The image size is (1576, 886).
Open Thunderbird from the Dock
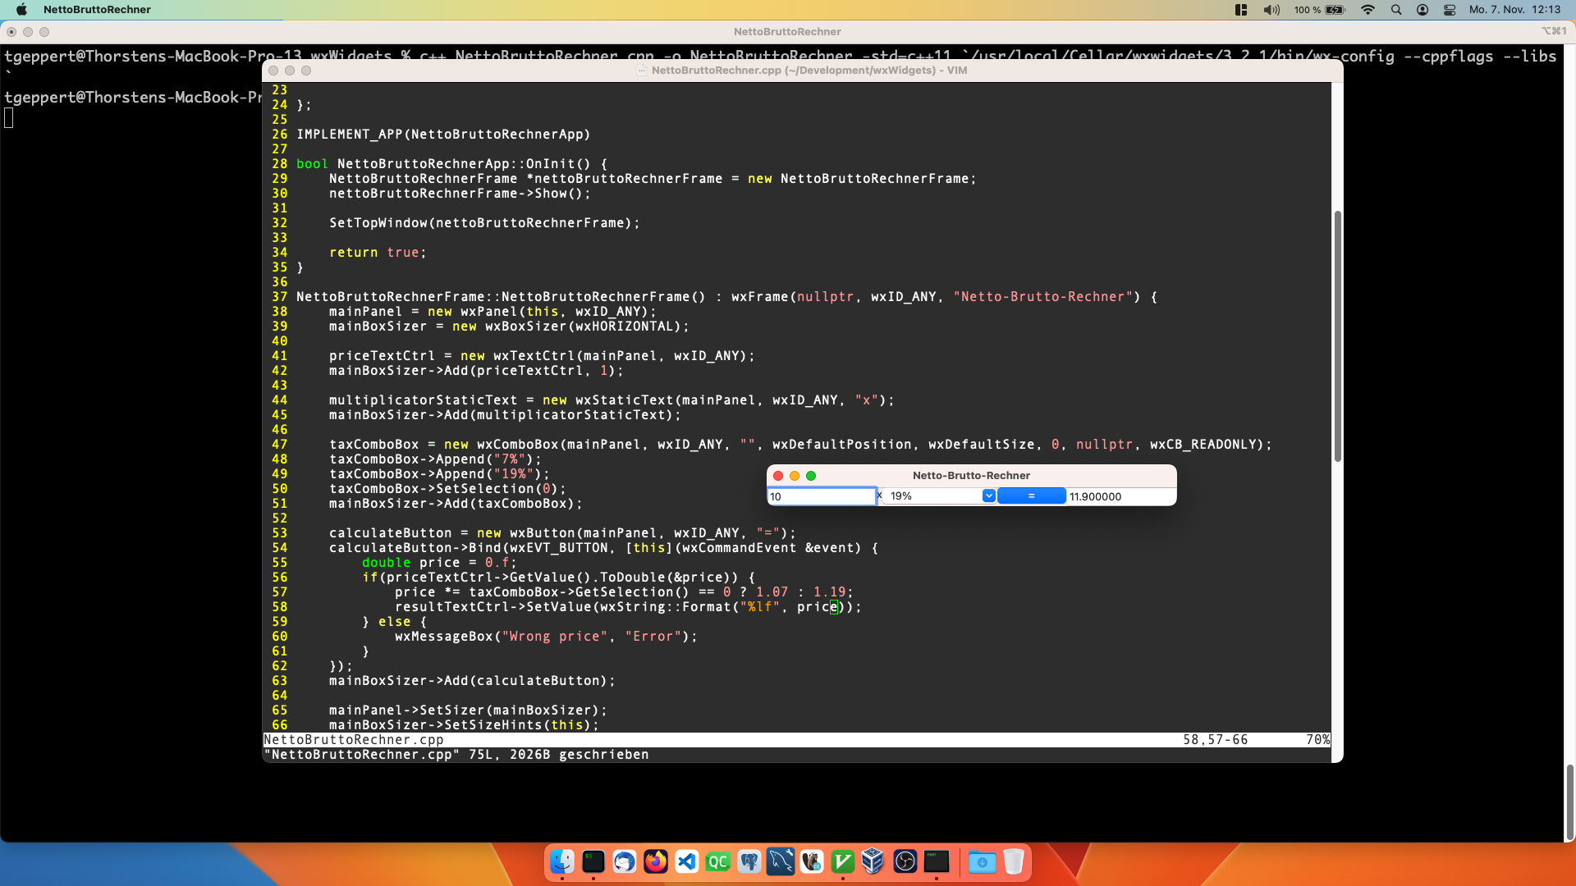coord(625,861)
